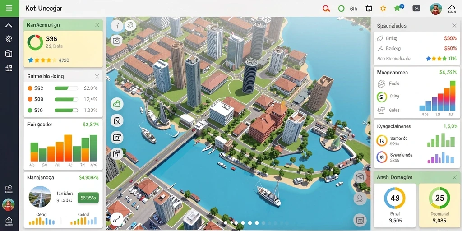Close the Spsurielades panel
Viewport: 462px width, 231px height.
(454, 26)
